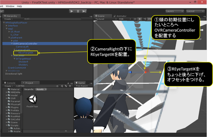Viewport: 213px width, 137px height.
Task: Switch to the Game tab
Action: click(80, 83)
